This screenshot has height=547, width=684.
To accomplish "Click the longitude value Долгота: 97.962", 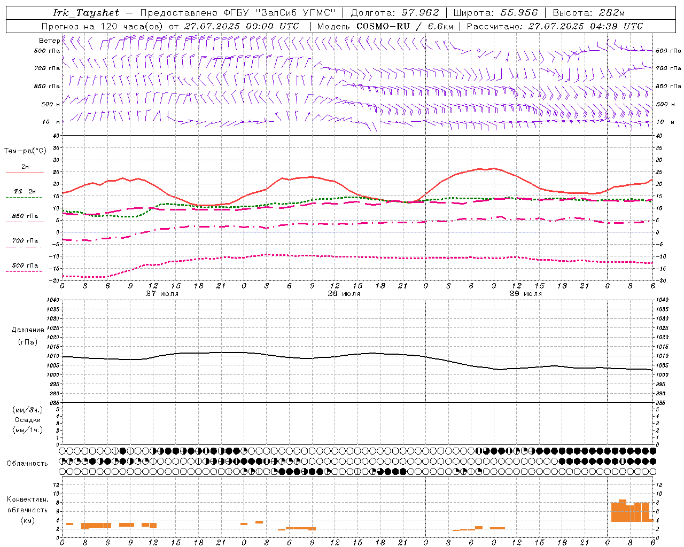I will coord(394,13).
